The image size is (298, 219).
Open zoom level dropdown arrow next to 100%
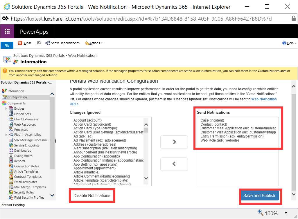286,213
